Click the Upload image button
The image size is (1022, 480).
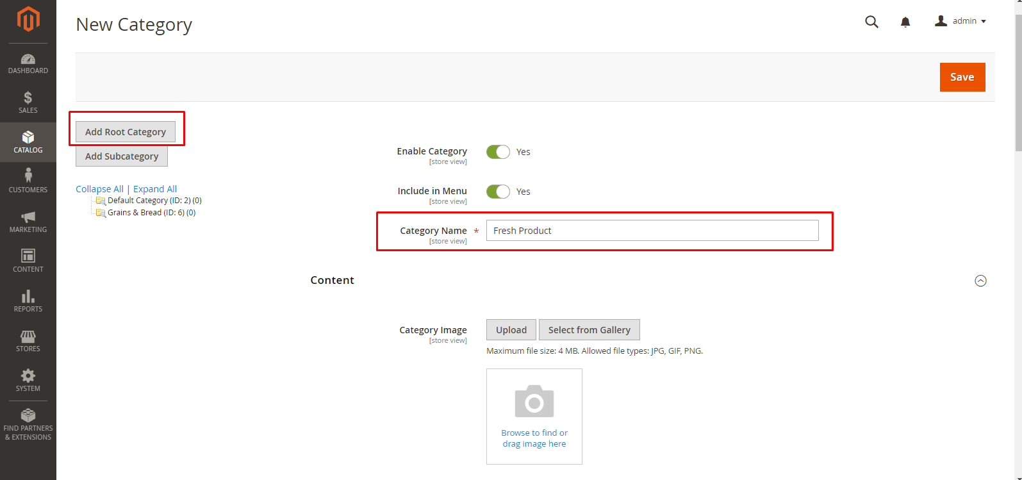click(x=511, y=330)
